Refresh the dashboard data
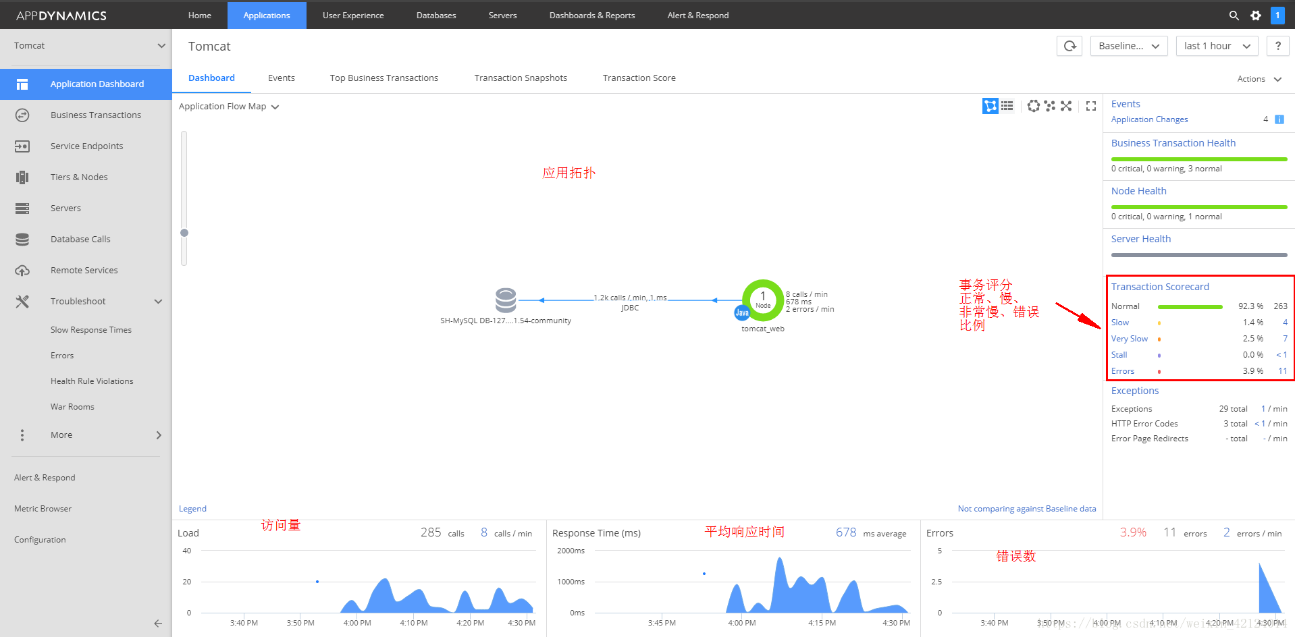The image size is (1295, 637). 1069,46
